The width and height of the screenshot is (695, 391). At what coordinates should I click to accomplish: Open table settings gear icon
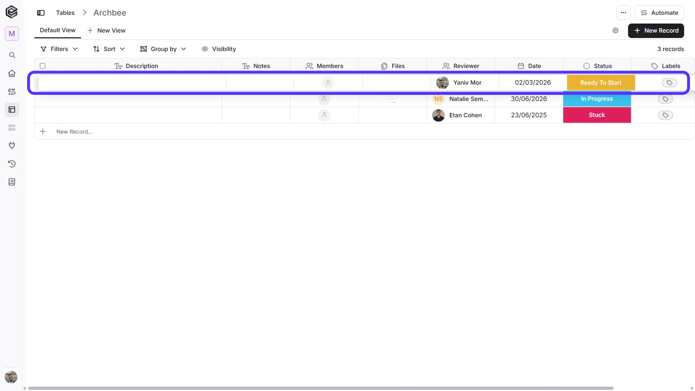point(615,30)
